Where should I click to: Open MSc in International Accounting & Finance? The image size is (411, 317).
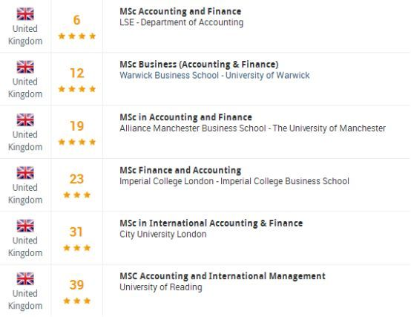click(x=211, y=223)
